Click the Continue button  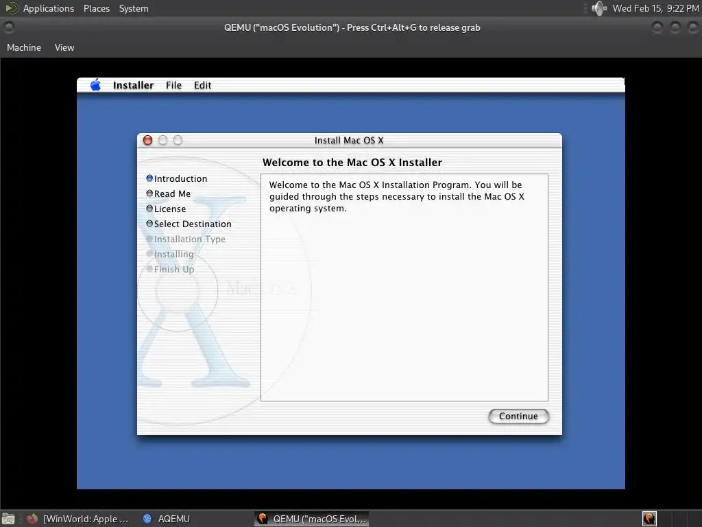click(518, 417)
